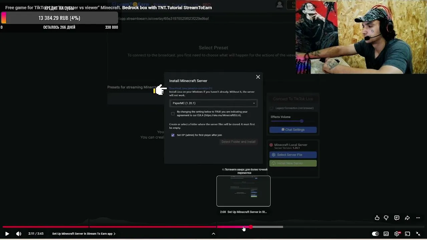Exit fullscreen mode
Image resolution: width=427 pixels, height=240 pixels.
(x=418, y=234)
